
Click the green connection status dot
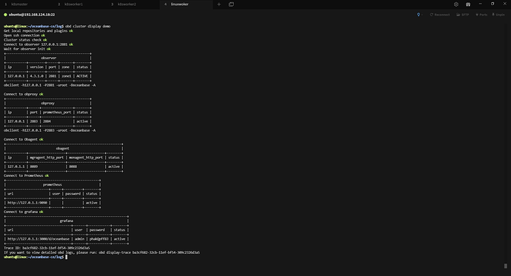(x=5, y=15)
